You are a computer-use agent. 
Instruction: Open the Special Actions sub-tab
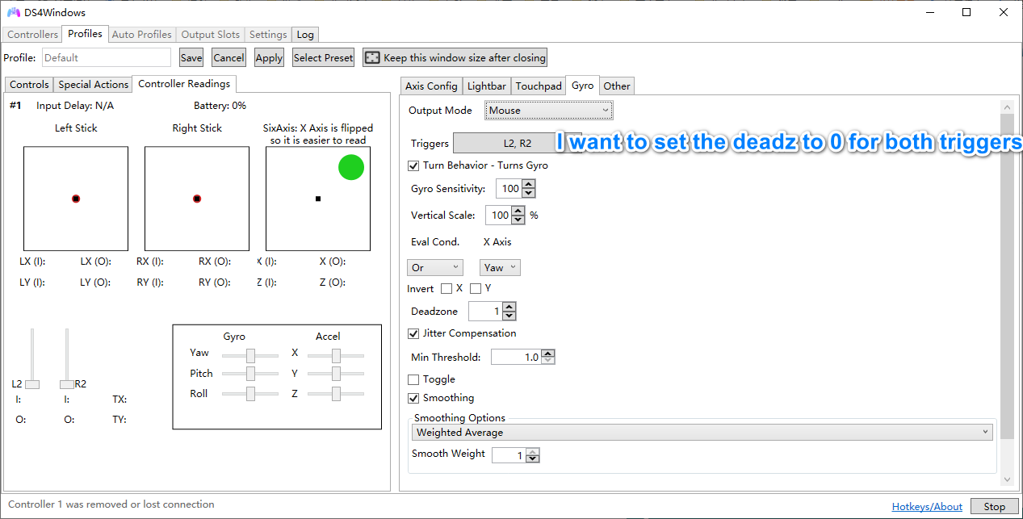93,85
